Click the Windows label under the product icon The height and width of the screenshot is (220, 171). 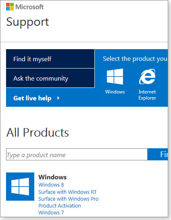115,92
